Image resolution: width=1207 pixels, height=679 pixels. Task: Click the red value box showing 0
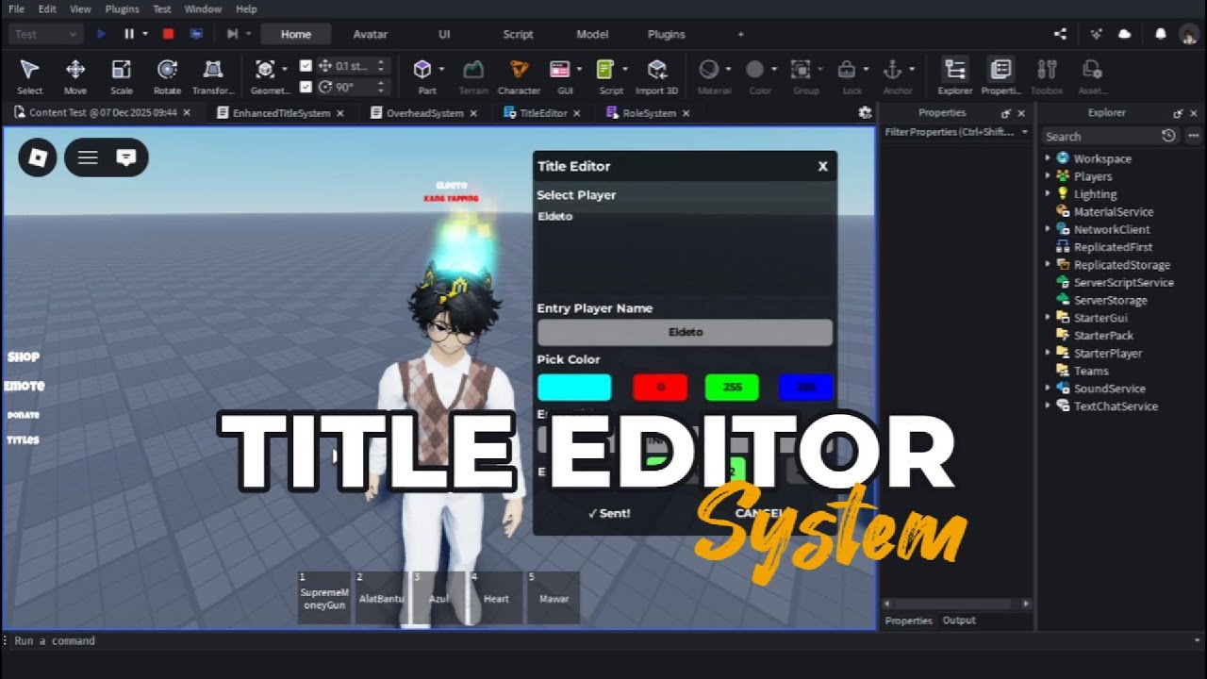(660, 388)
